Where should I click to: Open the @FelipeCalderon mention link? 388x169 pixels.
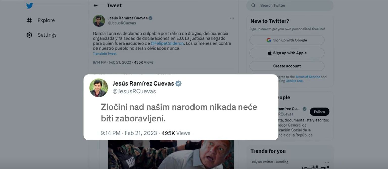coord(167,43)
